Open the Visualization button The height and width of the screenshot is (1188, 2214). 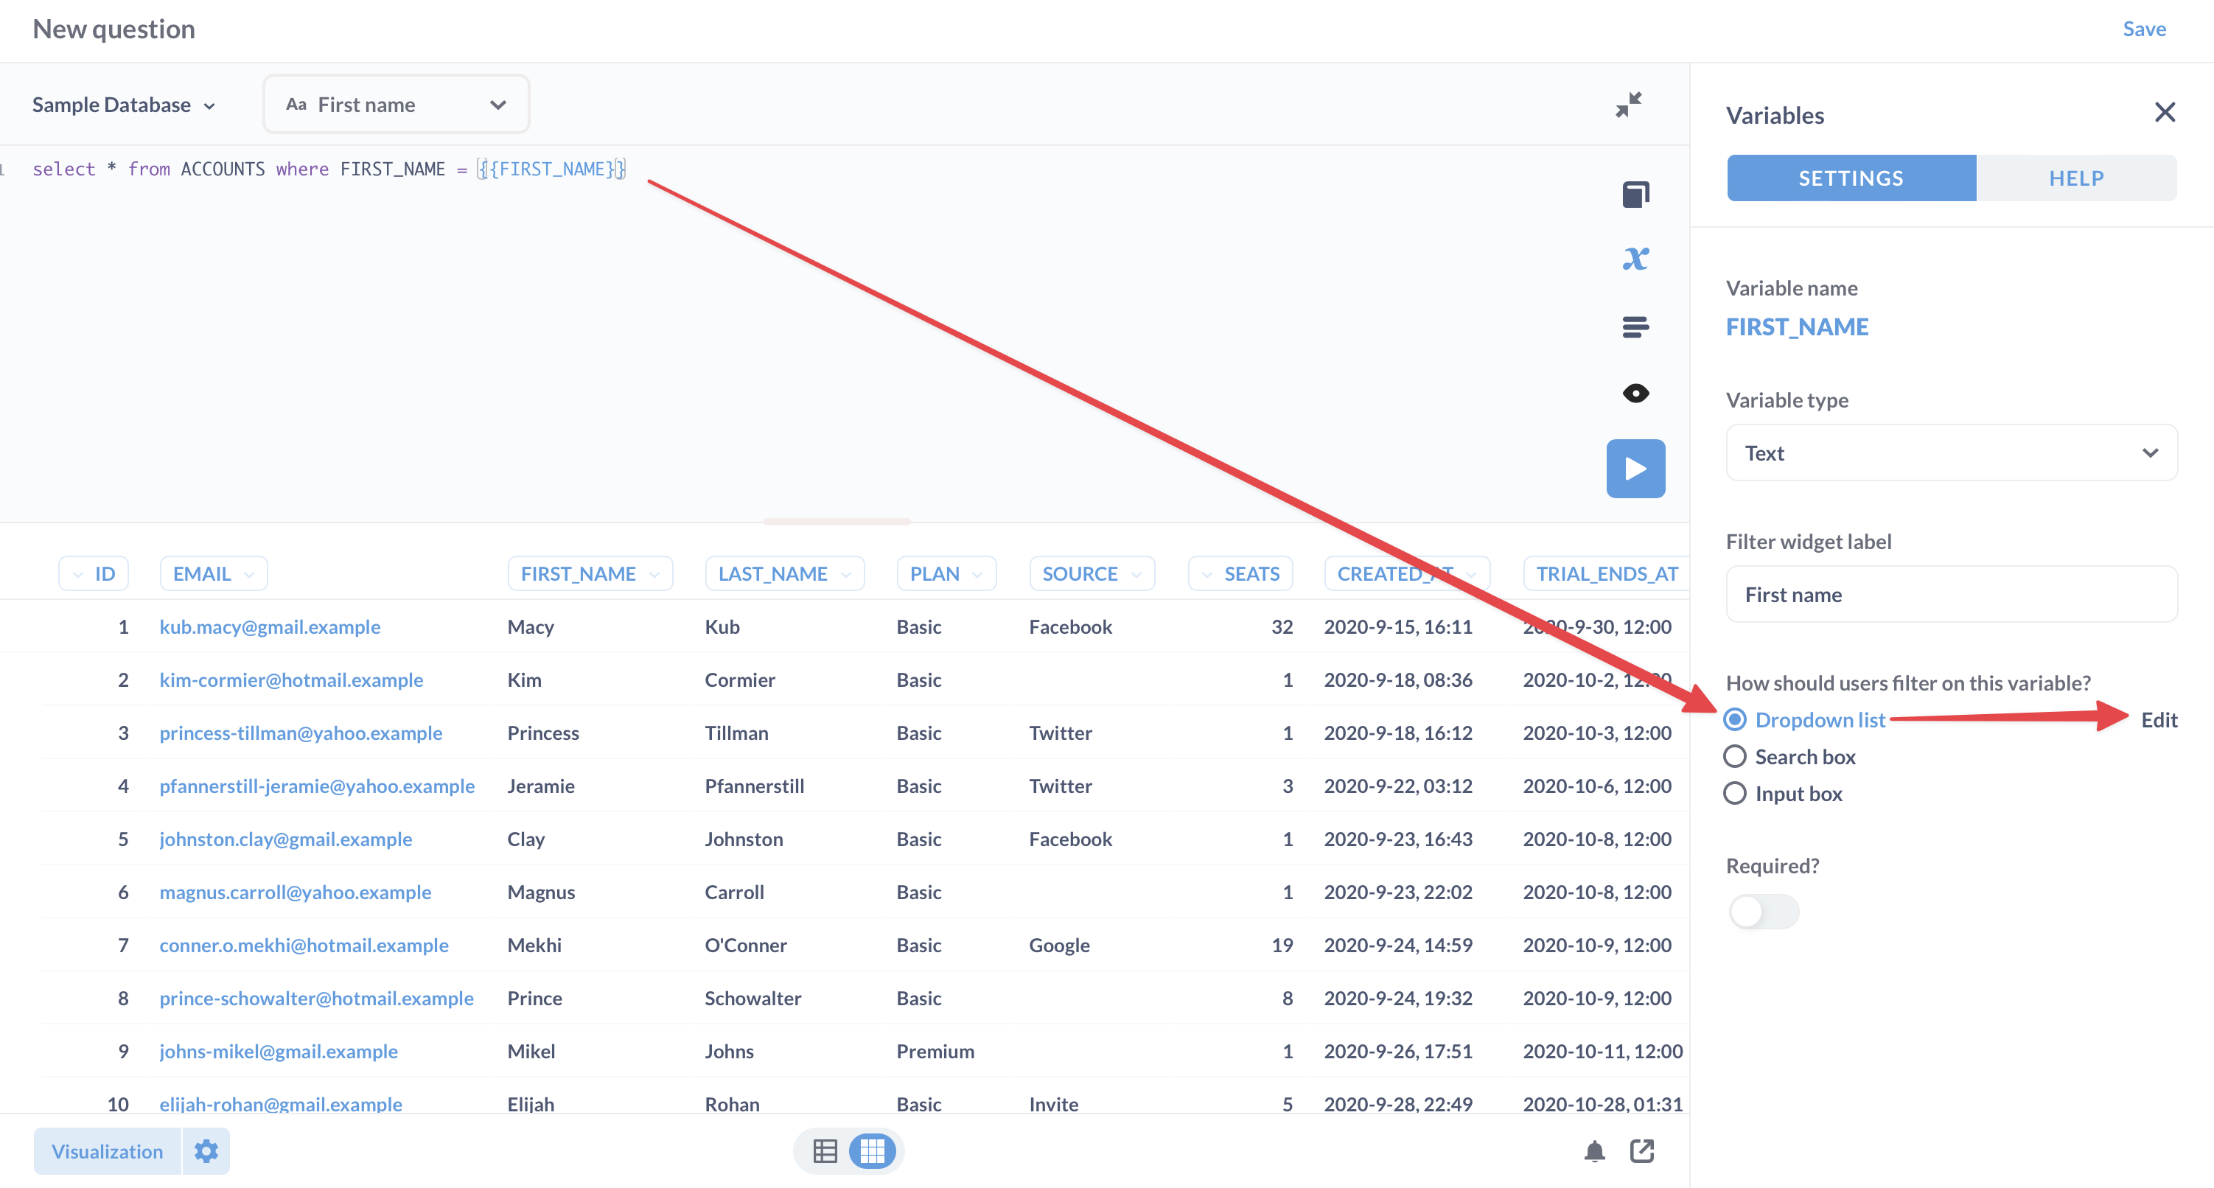pos(108,1150)
